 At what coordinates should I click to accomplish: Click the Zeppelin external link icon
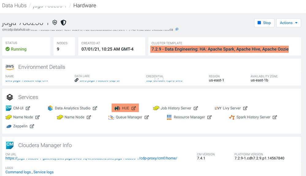32,126
